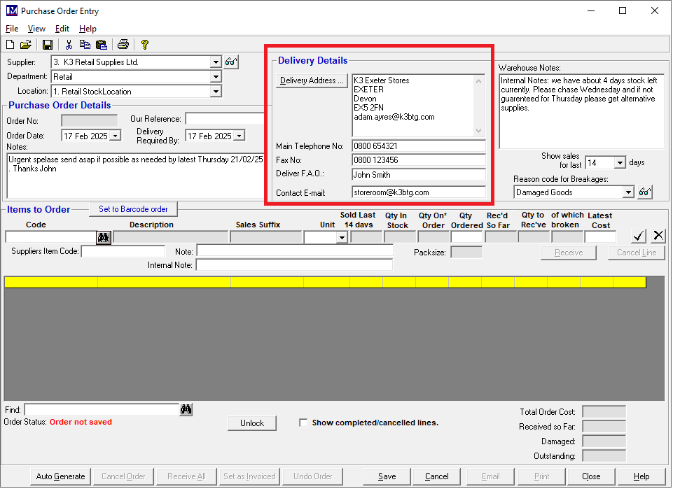
Task: Click the Save floppy disk toolbar icon
Action: (x=48, y=45)
